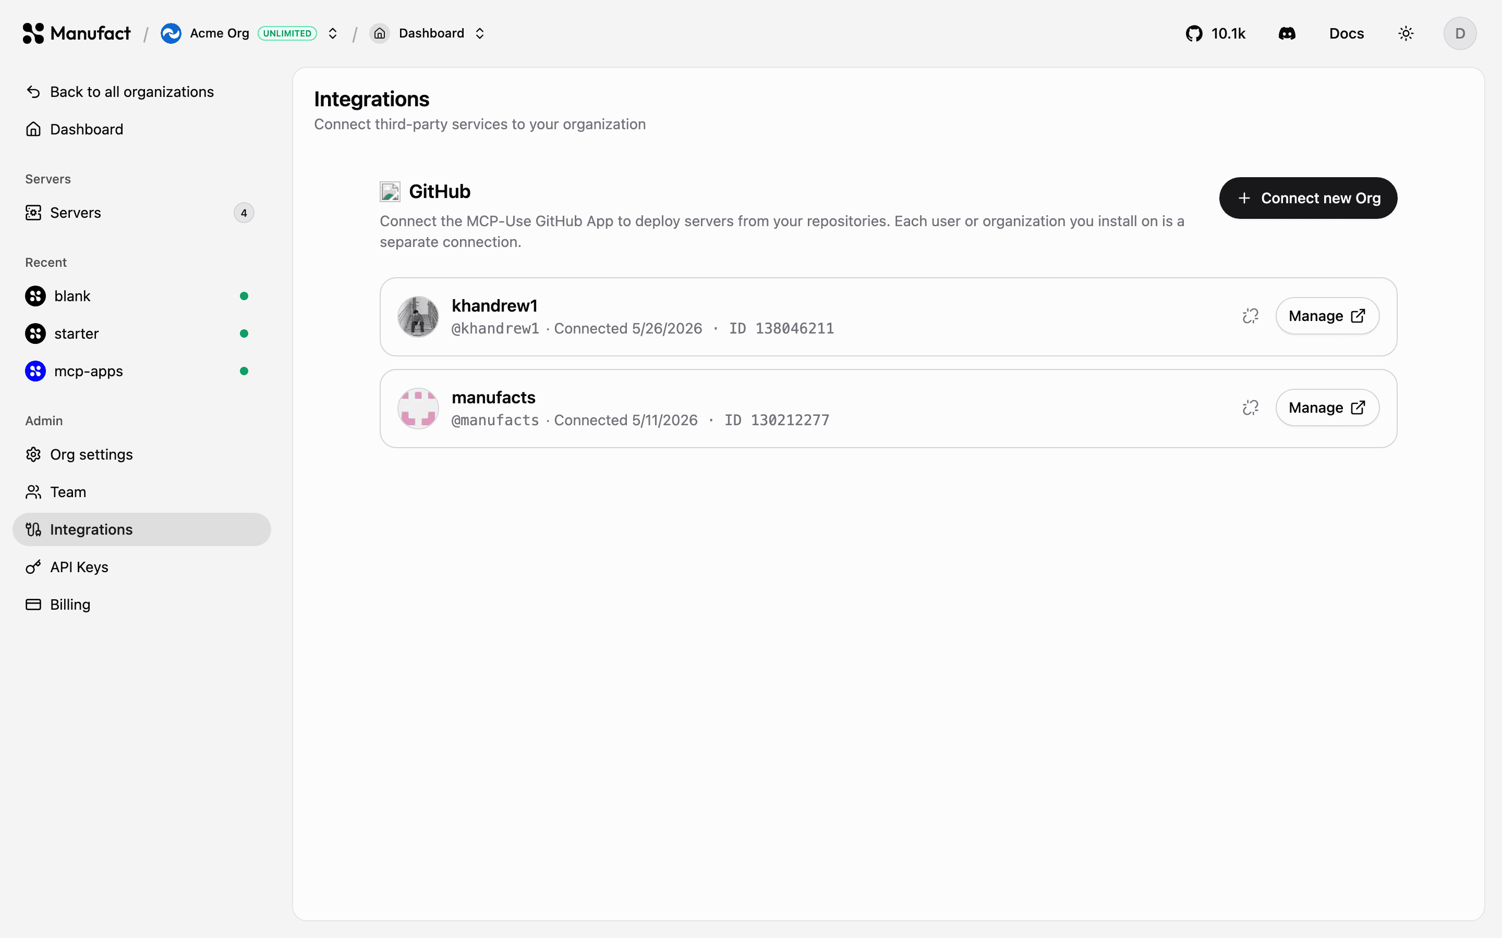This screenshot has height=938, width=1502.
Task: Click the manufacts account name
Action: 493,398
